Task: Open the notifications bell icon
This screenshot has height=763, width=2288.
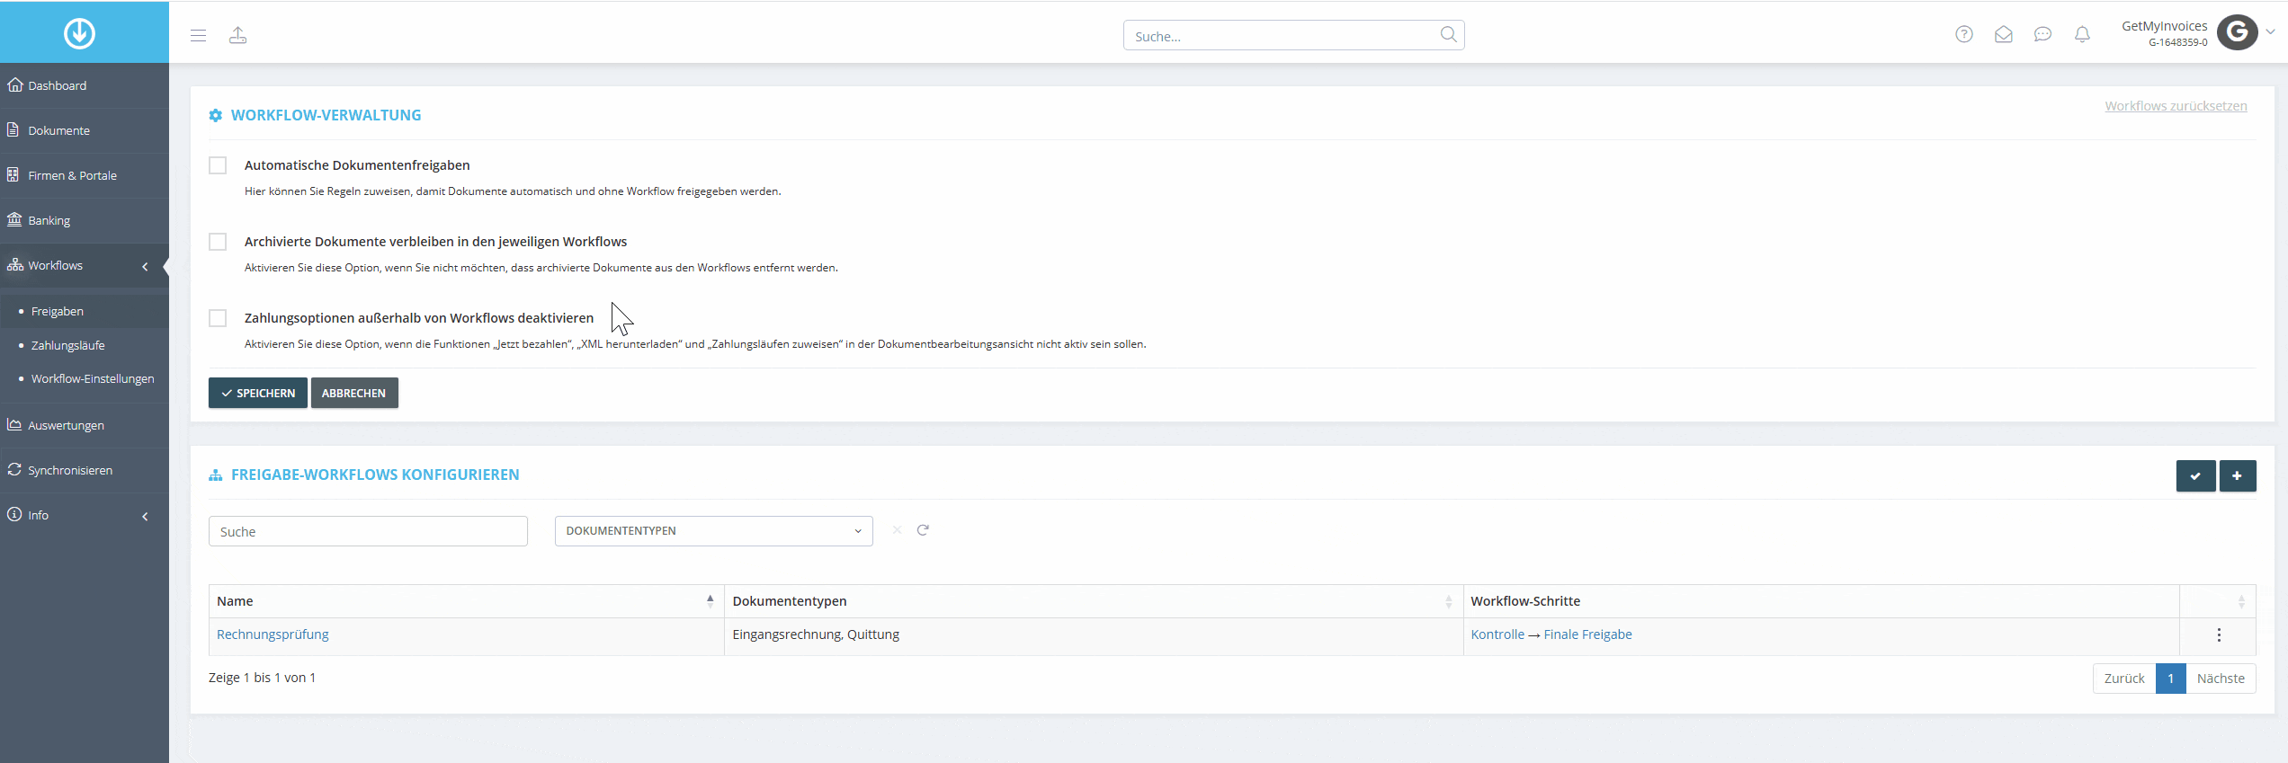Action: pos(2082,34)
